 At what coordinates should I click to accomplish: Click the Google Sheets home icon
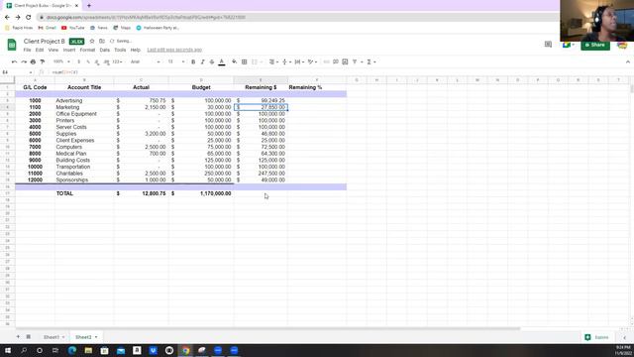point(12,45)
